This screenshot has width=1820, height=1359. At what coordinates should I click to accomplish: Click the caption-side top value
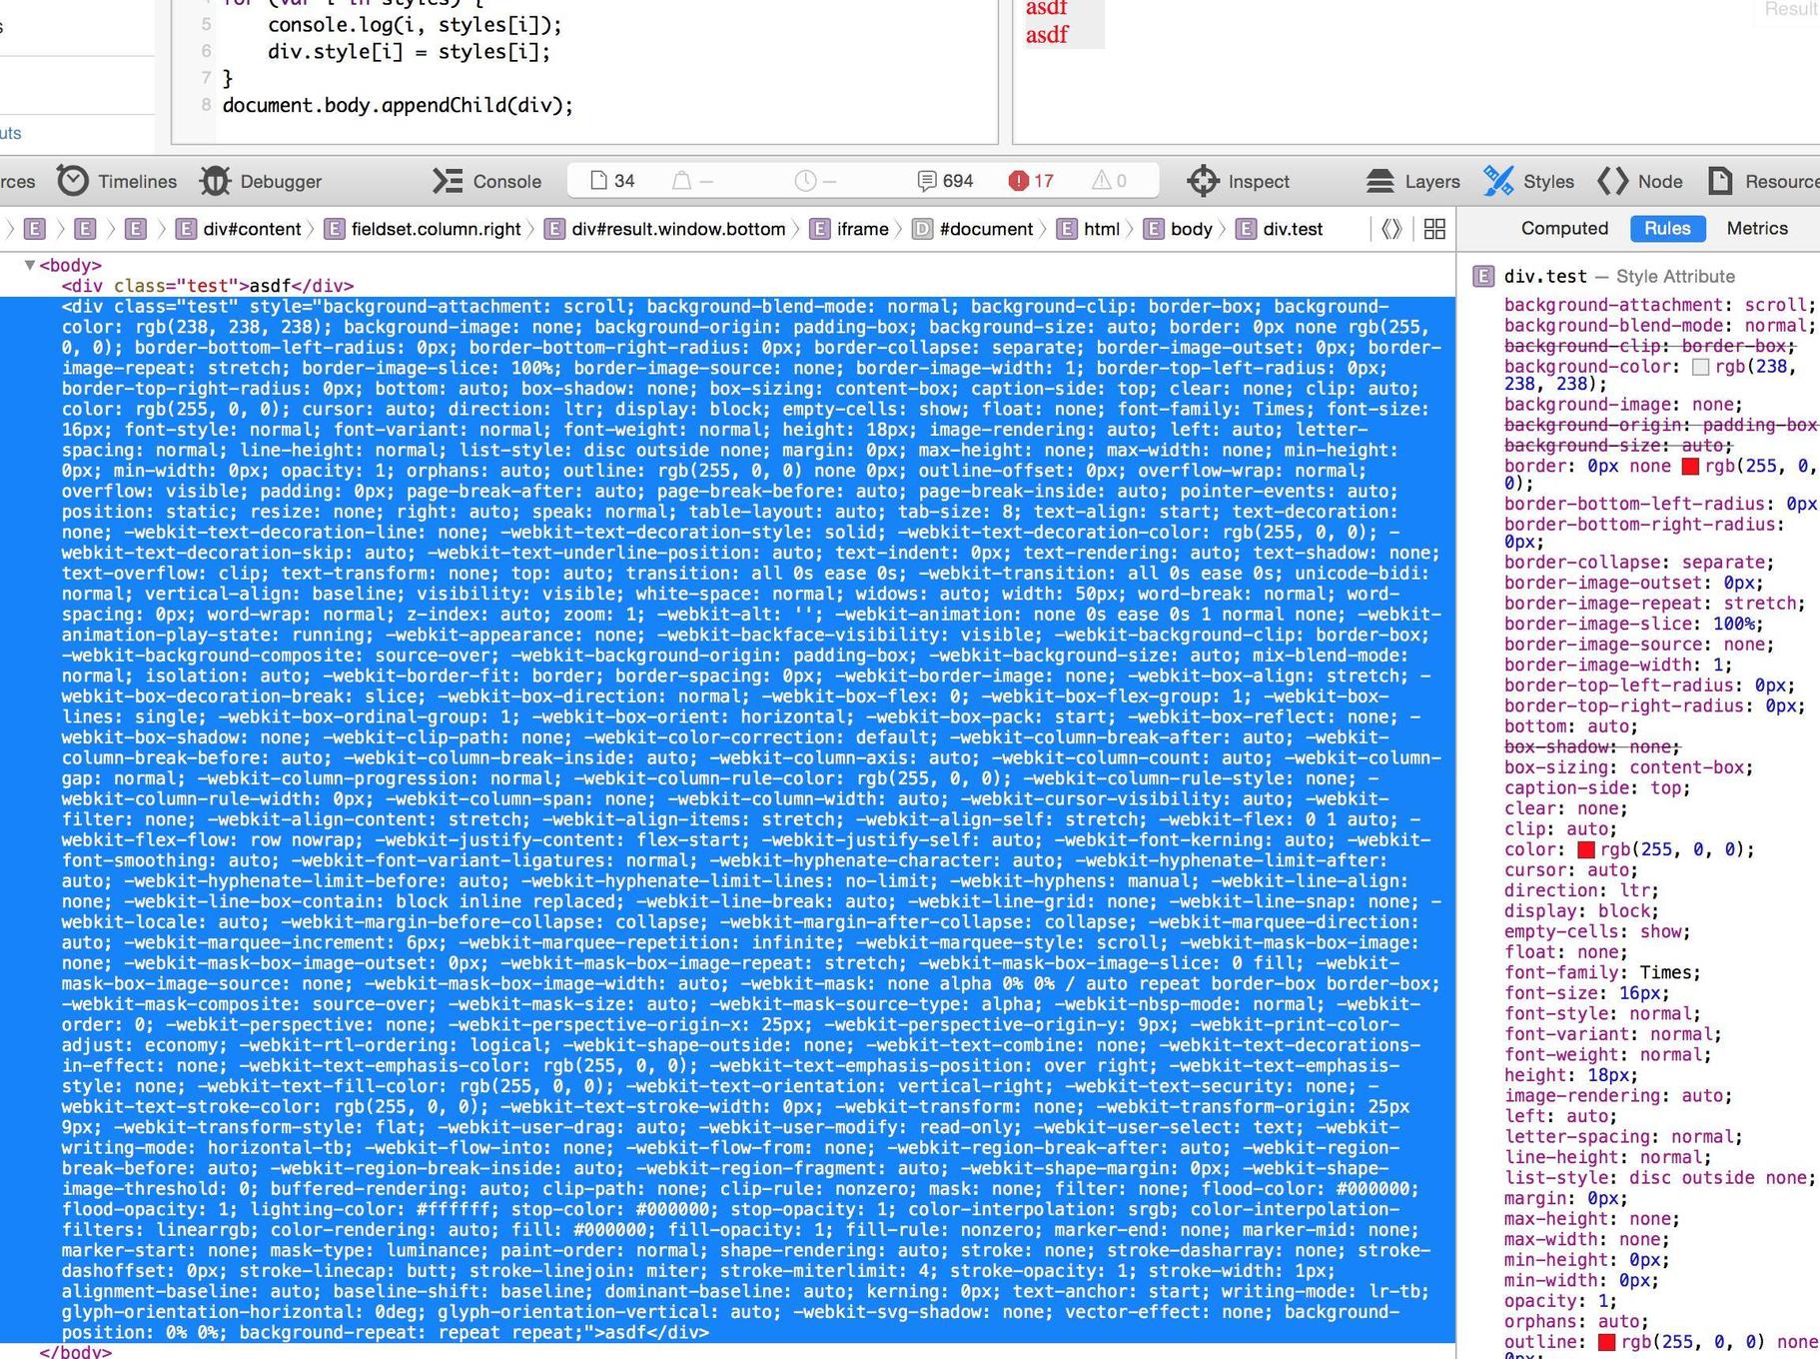[1665, 787]
